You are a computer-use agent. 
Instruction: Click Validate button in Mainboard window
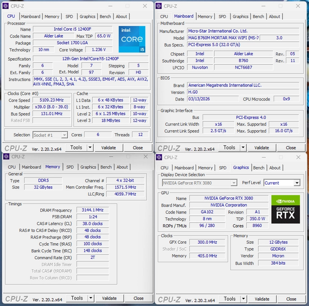coord(262,148)
